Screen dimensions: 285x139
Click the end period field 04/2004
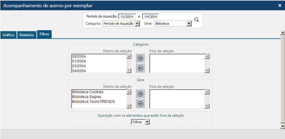[x=150, y=16]
